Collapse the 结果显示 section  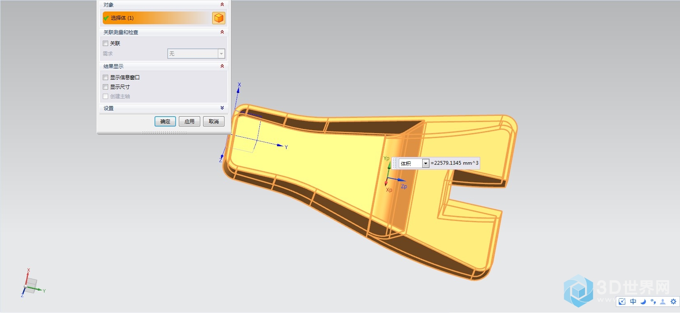click(x=222, y=66)
